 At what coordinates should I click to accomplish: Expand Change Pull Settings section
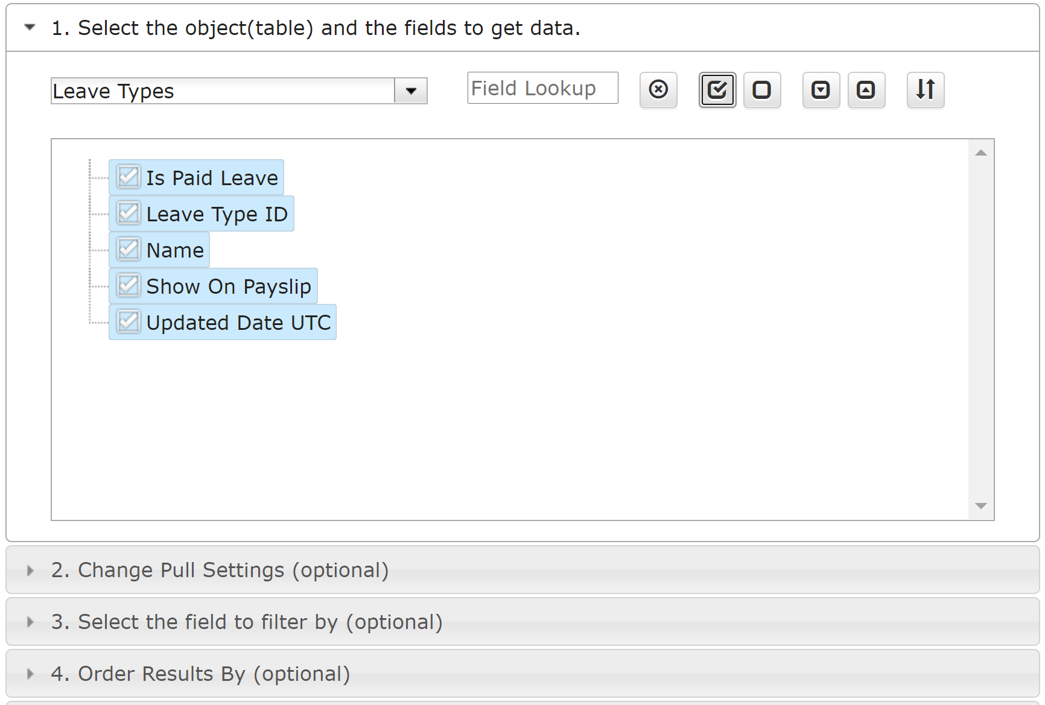click(522, 570)
